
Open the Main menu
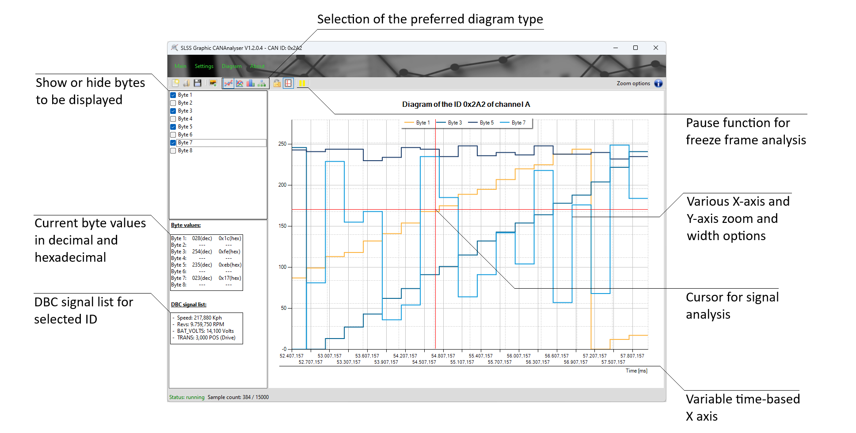point(180,66)
